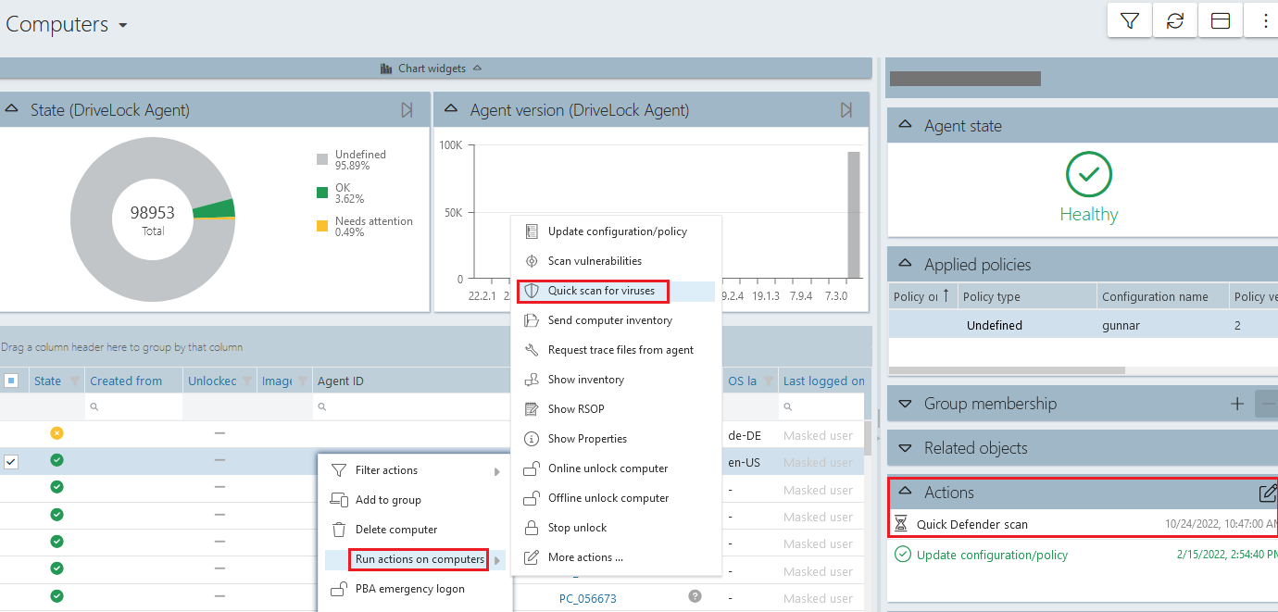Maximize the Agent version (DriveLock Agent) widget
The width and height of the screenshot is (1278, 612).
tap(846, 110)
